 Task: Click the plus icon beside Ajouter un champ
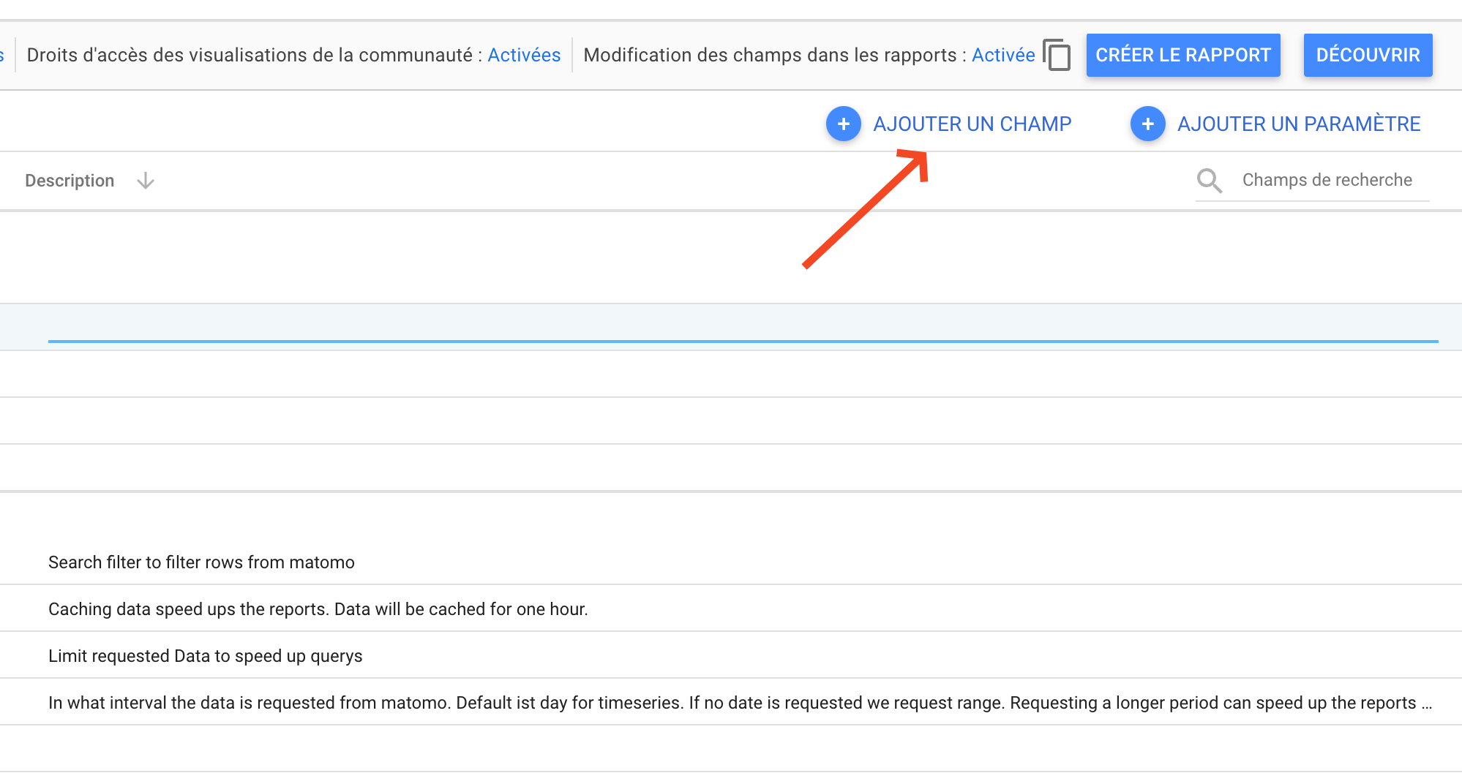[843, 124]
